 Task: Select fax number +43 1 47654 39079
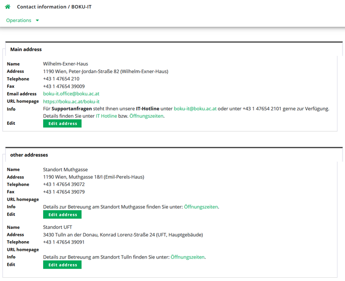64,192
